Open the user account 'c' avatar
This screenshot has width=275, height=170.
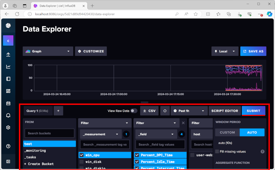pyautogui.click(x=8, y=40)
